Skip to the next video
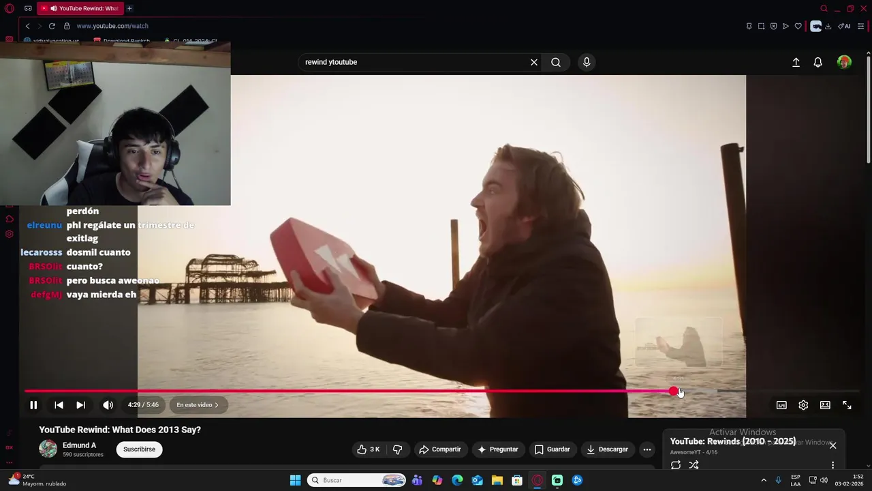This screenshot has height=491, width=872. (x=80, y=405)
